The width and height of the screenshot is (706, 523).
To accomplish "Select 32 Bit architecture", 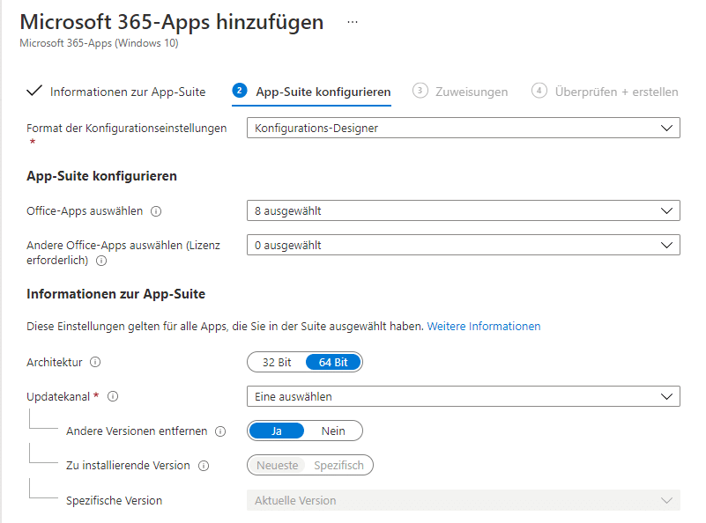I will click(x=277, y=363).
